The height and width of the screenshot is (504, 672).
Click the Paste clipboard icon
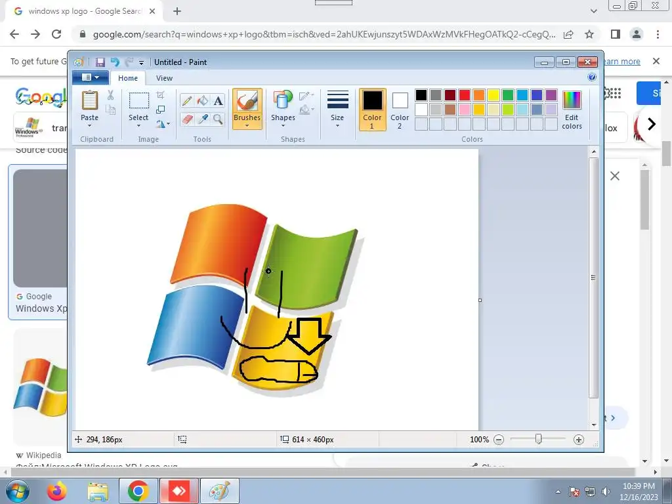coord(89,100)
